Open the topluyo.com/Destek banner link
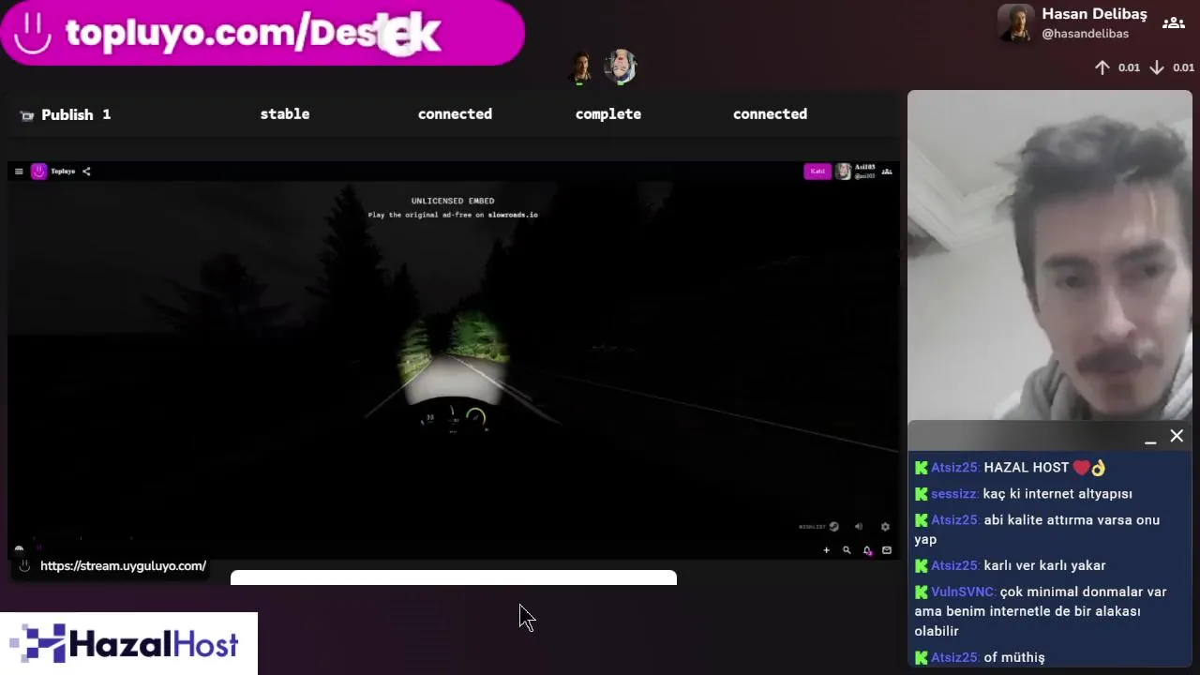The width and height of the screenshot is (1200, 675). 262,33
